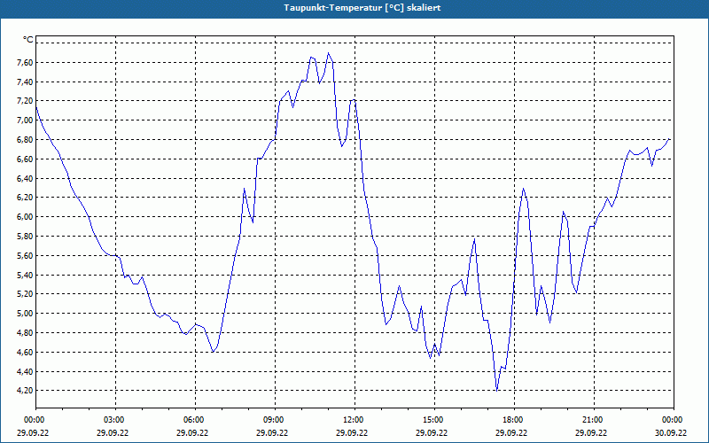Click the 03:00 time axis label
This screenshot has width=709, height=443.
coord(115,420)
